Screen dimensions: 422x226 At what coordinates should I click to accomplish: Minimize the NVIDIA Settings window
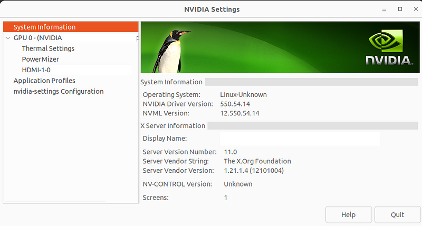click(385, 9)
